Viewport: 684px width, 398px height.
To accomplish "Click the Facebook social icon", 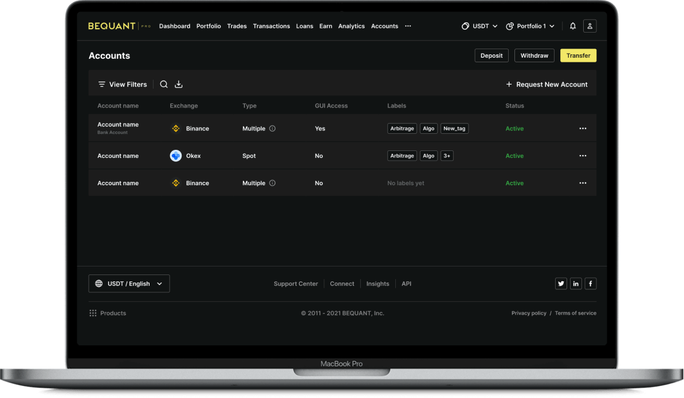I will (x=591, y=284).
